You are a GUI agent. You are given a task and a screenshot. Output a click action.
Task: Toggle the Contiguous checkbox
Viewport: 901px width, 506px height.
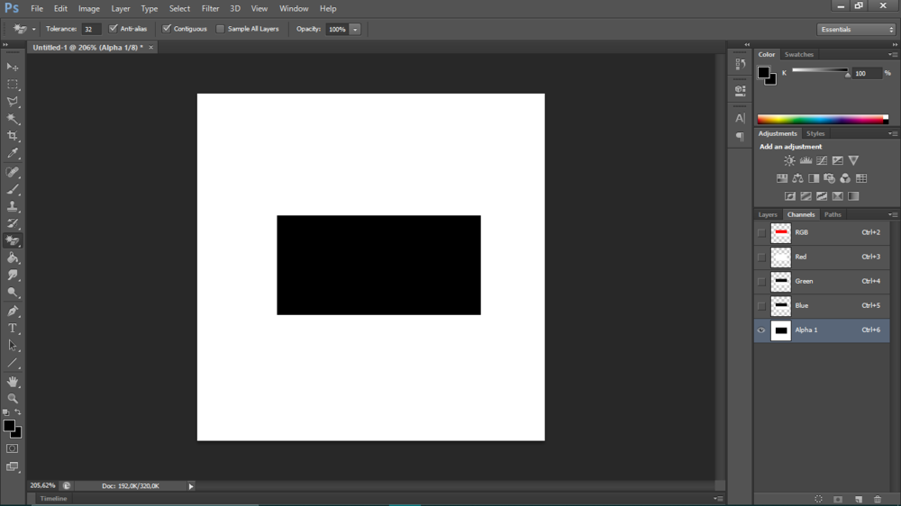click(x=167, y=29)
